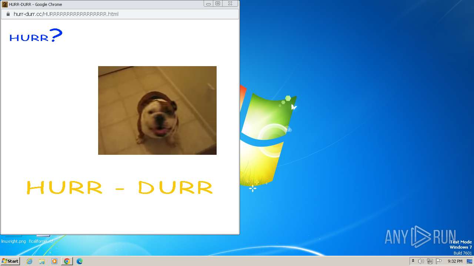Minimize the HURR-DURR Chrome window
Viewport: 474px width, 266px height.
[208, 3]
